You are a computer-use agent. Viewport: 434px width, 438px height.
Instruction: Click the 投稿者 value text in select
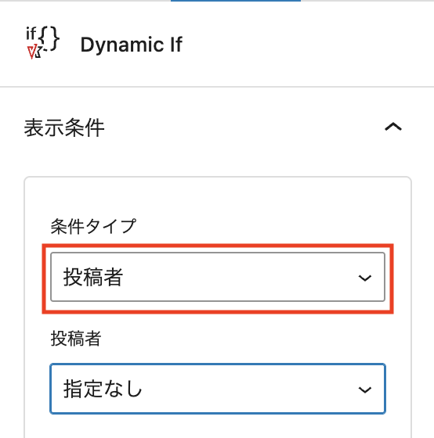(x=93, y=277)
